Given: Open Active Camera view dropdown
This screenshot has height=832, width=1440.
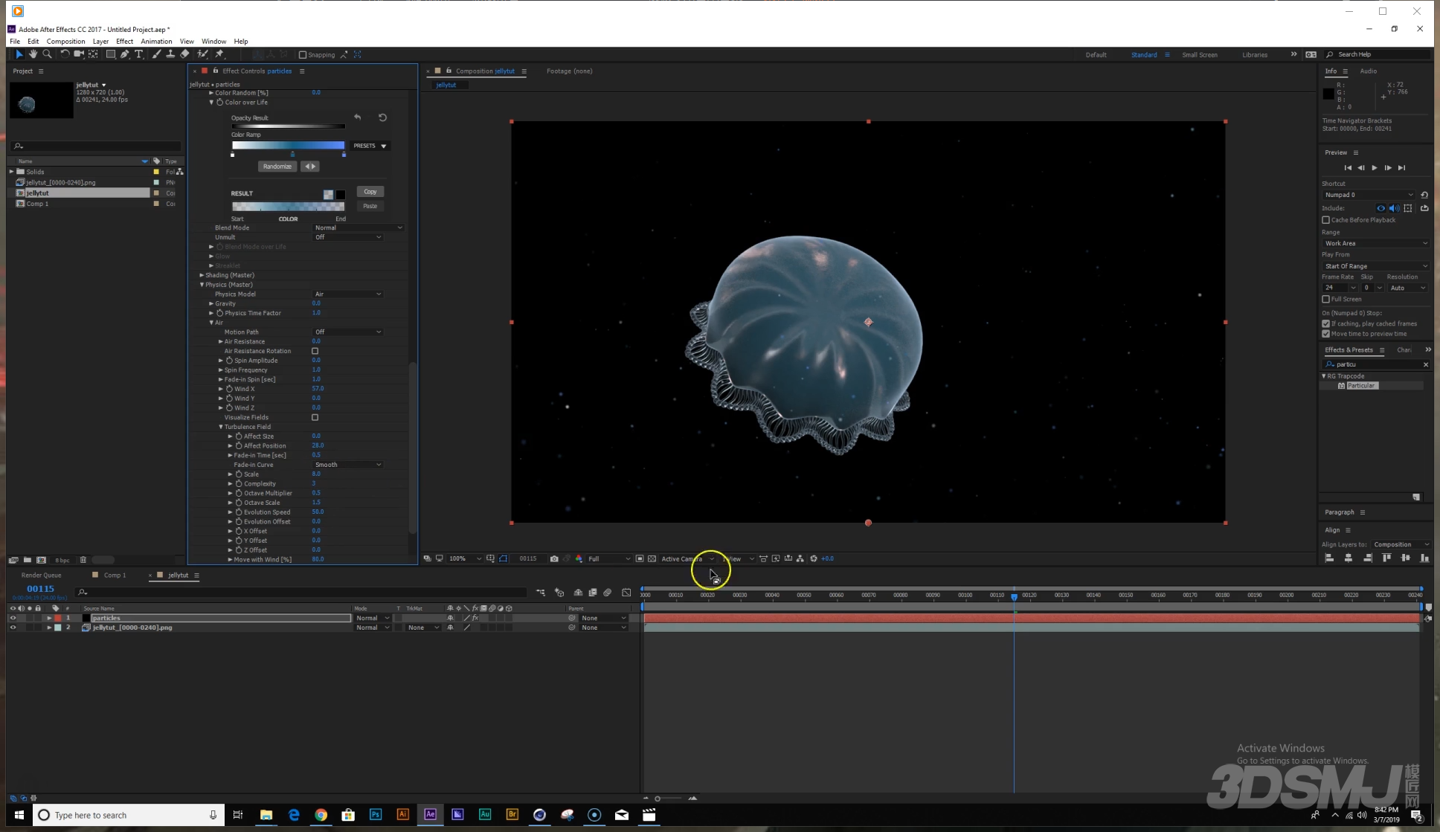Looking at the screenshot, I should pos(687,558).
